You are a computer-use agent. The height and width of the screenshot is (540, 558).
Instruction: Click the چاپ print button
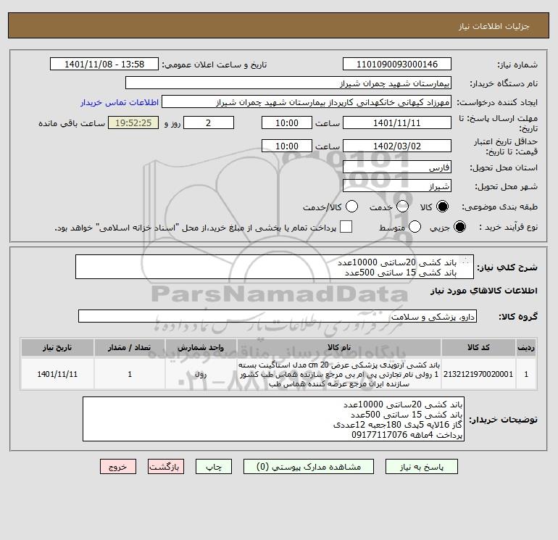tap(214, 467)
